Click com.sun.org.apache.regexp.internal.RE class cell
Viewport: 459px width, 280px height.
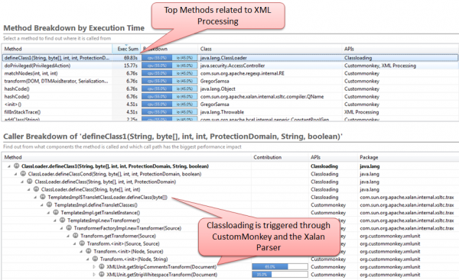pos(242,73)
